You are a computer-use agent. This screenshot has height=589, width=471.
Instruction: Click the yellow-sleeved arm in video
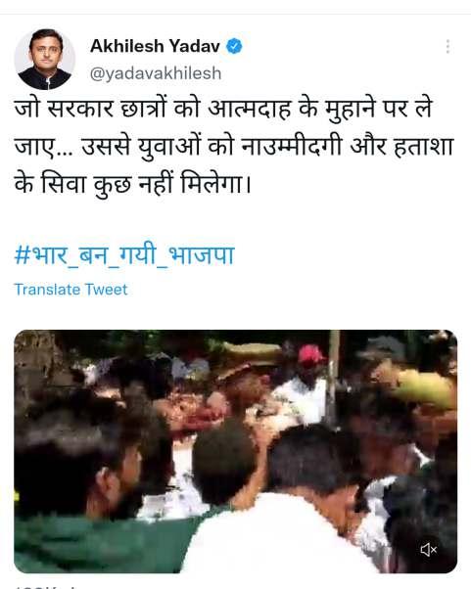tap(423, 387)
